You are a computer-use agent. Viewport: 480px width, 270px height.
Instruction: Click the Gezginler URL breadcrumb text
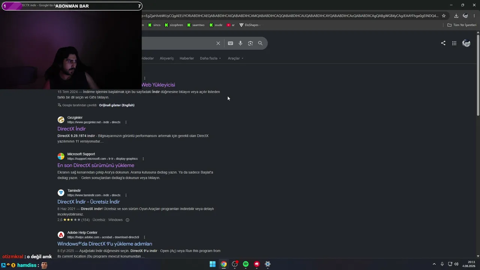94,122
